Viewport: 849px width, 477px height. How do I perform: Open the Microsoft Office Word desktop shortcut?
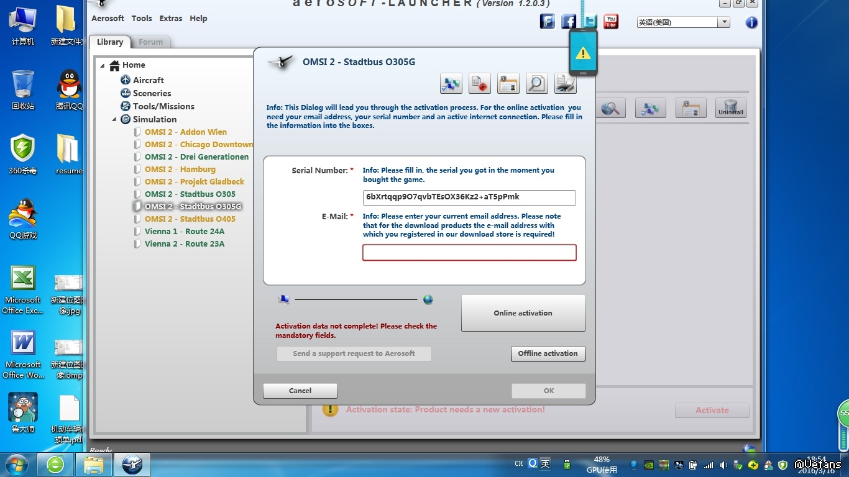23,355
